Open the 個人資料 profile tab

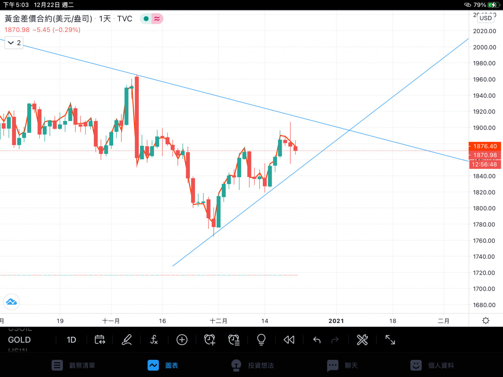(x=432, y=365)
